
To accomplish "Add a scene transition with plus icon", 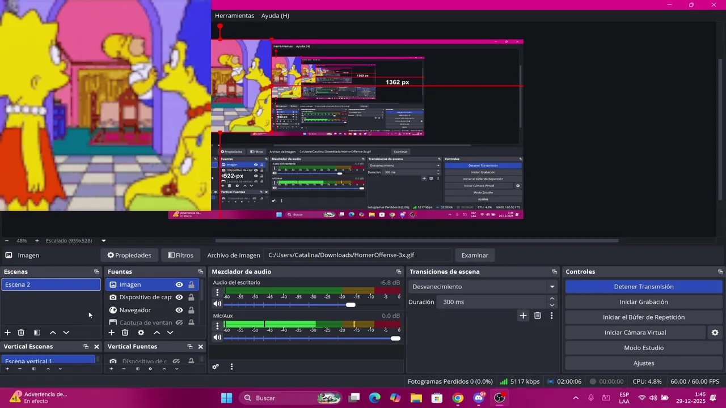I will coord(523,316).
